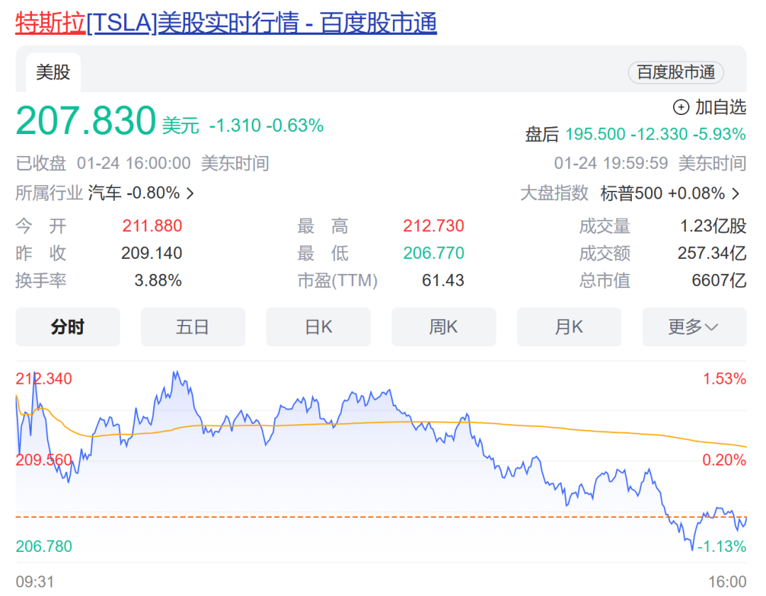Screen dimensions: 766x596
Task: Open the 特斯拉[TSLA]美股实时行情 title link
Action: coord(226,23)
